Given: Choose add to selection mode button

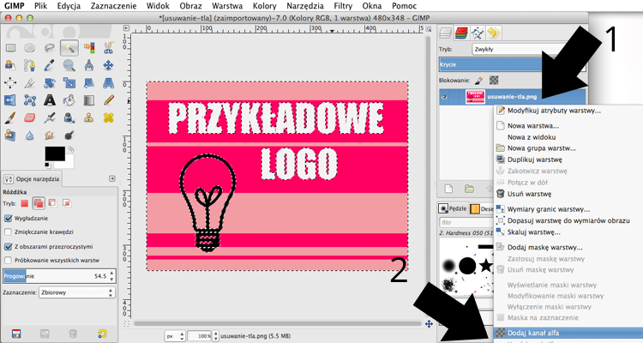Looking at the screenshot, I should click(x=39, y=203).
